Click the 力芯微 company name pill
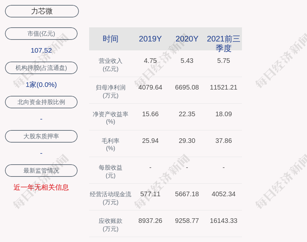The height and width of the screenshot is (242, 307). pyautogui.click(x=42, y=11)
